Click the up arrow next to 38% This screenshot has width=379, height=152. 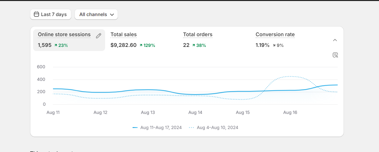pyautogui.click(x=193, y=45)
